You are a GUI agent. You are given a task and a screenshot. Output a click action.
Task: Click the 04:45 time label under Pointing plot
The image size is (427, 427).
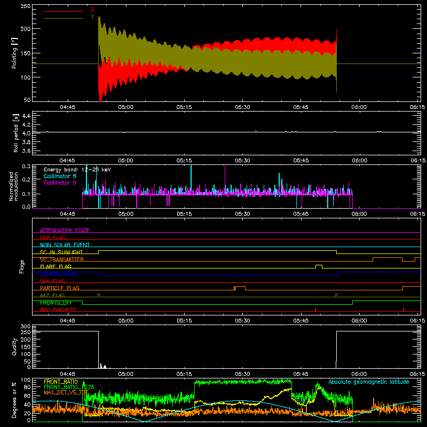(x=67, y=107)
